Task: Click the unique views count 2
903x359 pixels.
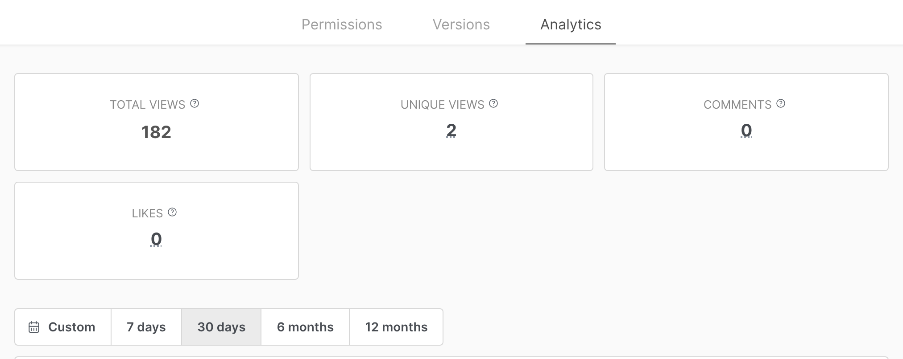Action: pos(451,131)
